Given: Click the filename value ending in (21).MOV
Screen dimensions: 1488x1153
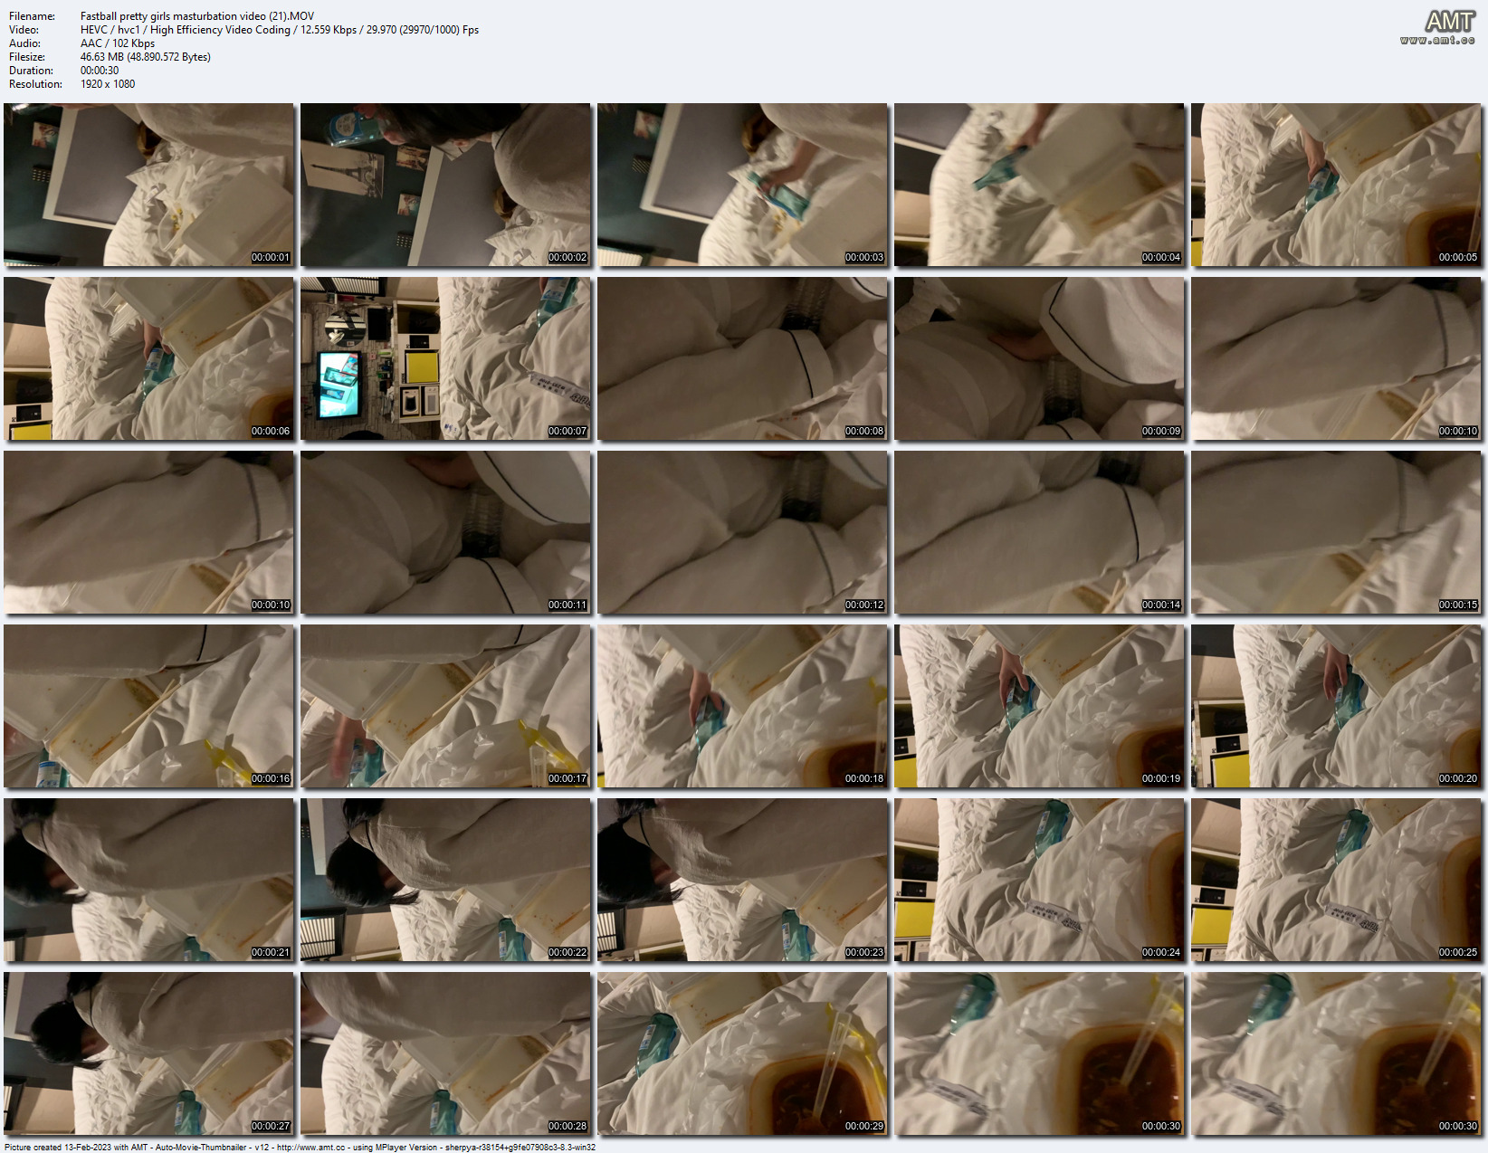Looking at the screenshot, I should 197,16.
